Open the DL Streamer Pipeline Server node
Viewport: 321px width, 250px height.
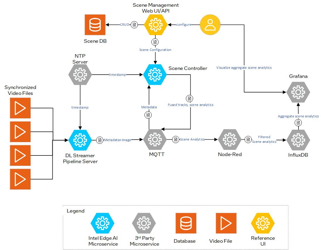[80, 140]
